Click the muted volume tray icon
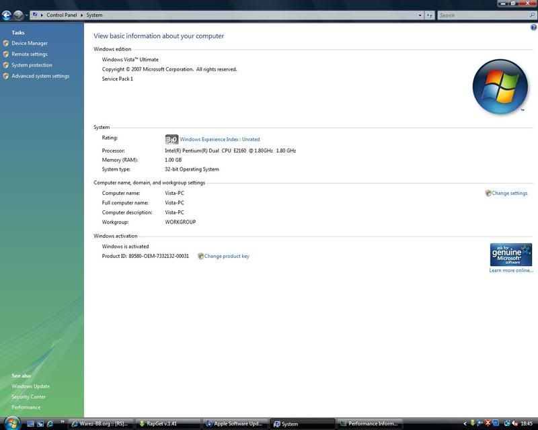Viewport: 538px width, 430px height. tap(514, 423)
